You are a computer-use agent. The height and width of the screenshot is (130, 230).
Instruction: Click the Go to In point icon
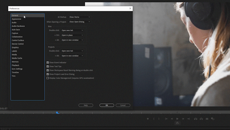[166, 119]
